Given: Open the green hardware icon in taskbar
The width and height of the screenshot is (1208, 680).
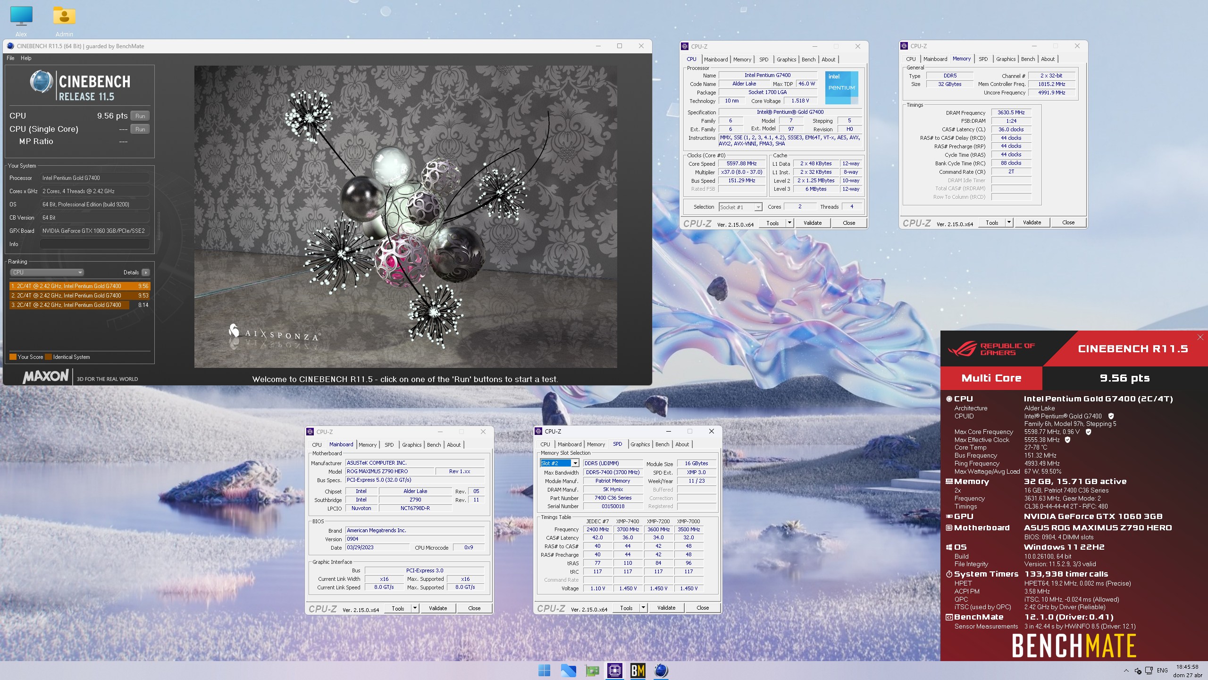Looking at the screenshot, I should click(592, 670).
